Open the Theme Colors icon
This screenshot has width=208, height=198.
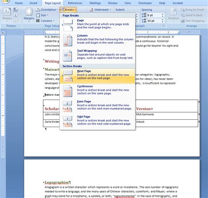16,10
